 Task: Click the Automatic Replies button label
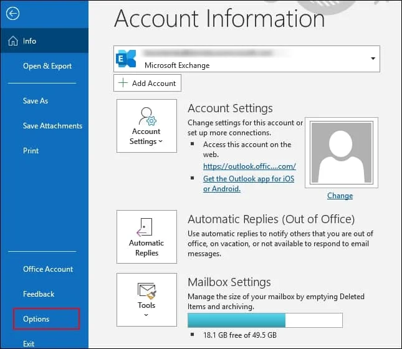tap(146, 247)
